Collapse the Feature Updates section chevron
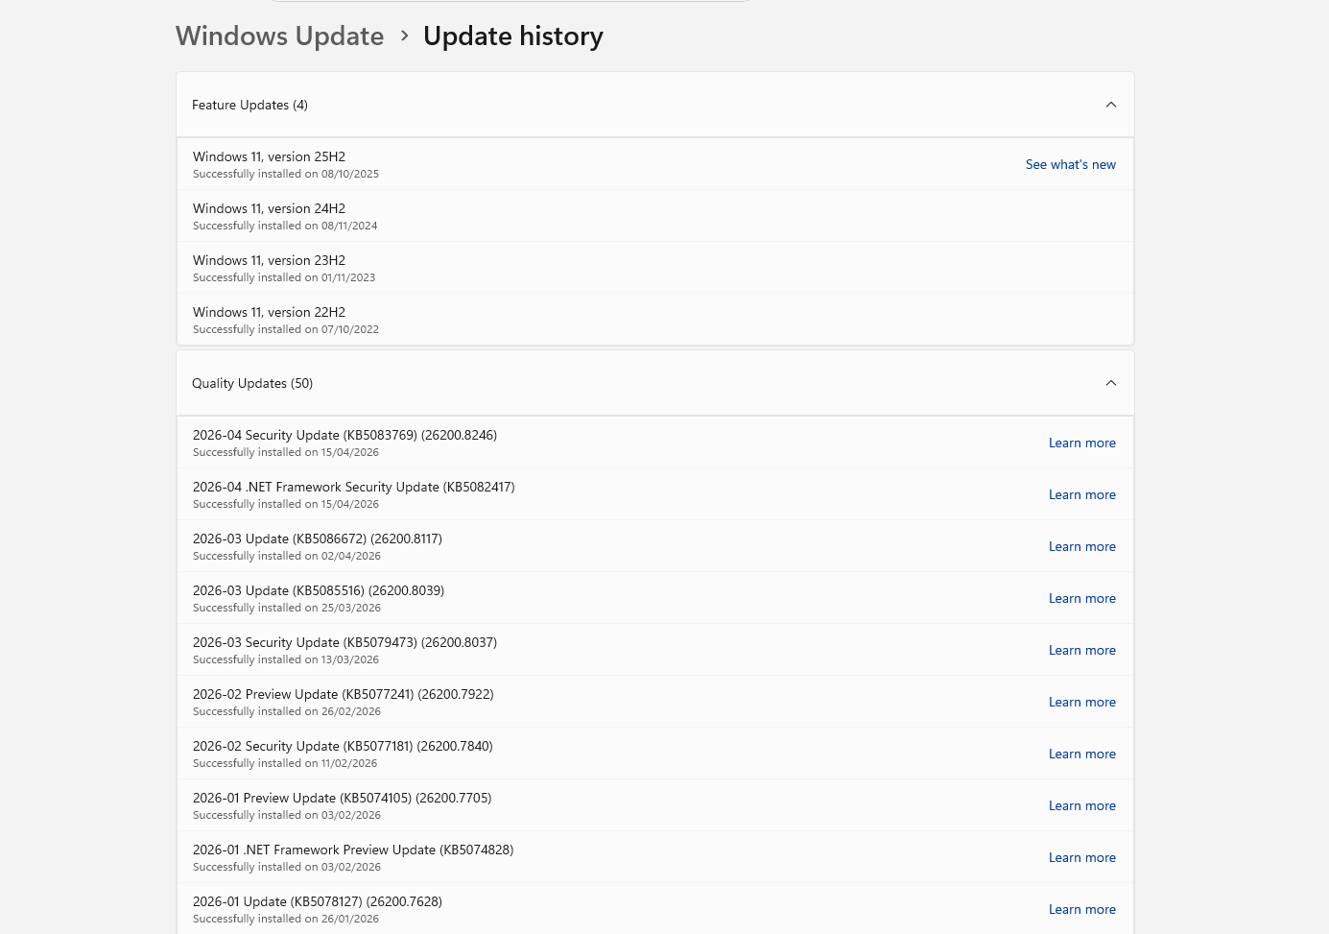 (x=1110, y=105)
